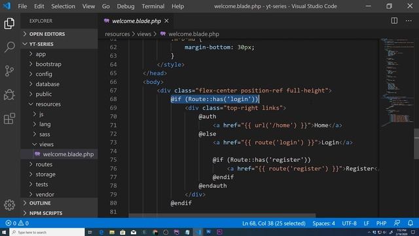Screen dimensions: 419x236
Task: Open the File menu
Action: coord(22,6)
